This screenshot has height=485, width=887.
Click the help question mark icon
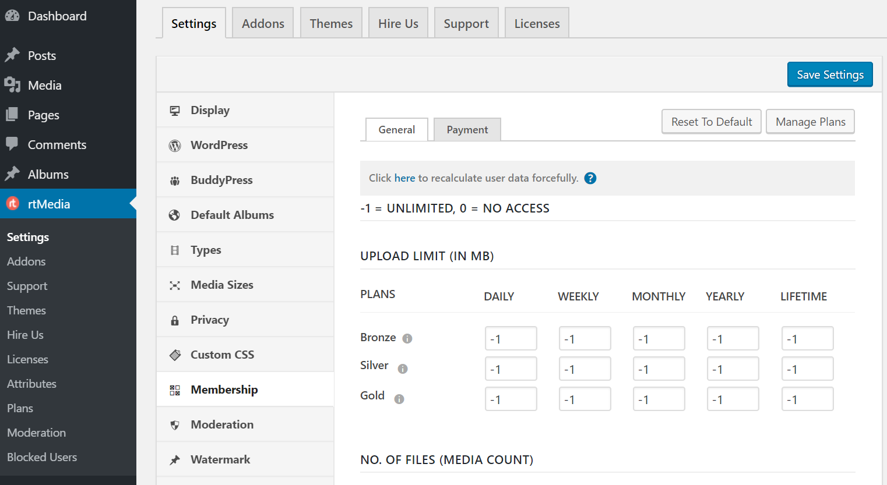coord(590,178)
